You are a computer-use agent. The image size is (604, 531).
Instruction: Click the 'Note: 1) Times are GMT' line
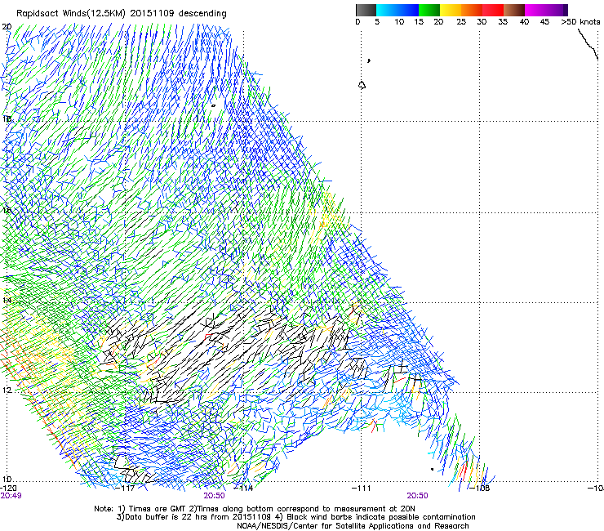(255, 509)
